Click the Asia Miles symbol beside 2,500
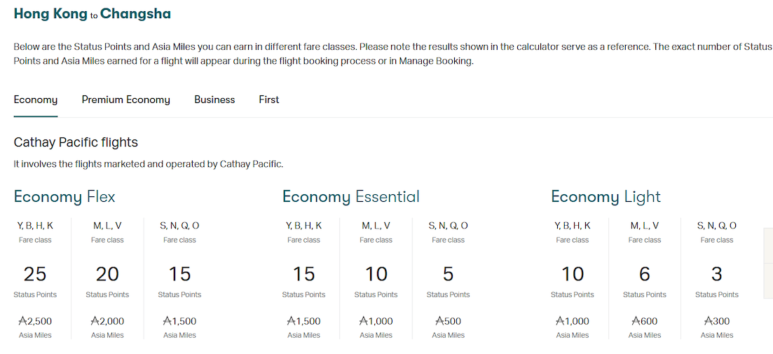Image resolution: width=773 pixels, height=354 pixels. 22,321
